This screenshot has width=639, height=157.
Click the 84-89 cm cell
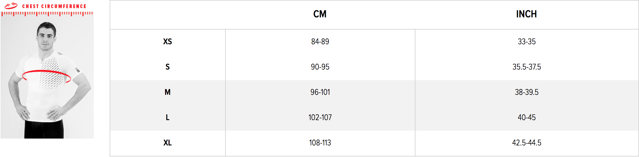pyautogui.click(x=320, y=42)
